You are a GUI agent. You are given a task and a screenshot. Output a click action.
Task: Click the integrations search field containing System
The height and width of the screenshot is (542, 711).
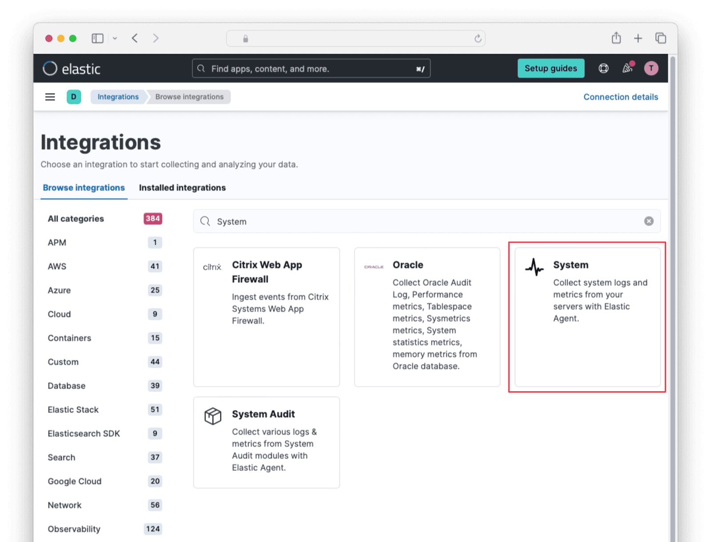coord(427,221)
